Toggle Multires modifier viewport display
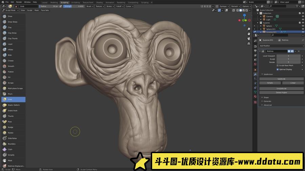Viewport: 305px width, 171px height. 289,51
